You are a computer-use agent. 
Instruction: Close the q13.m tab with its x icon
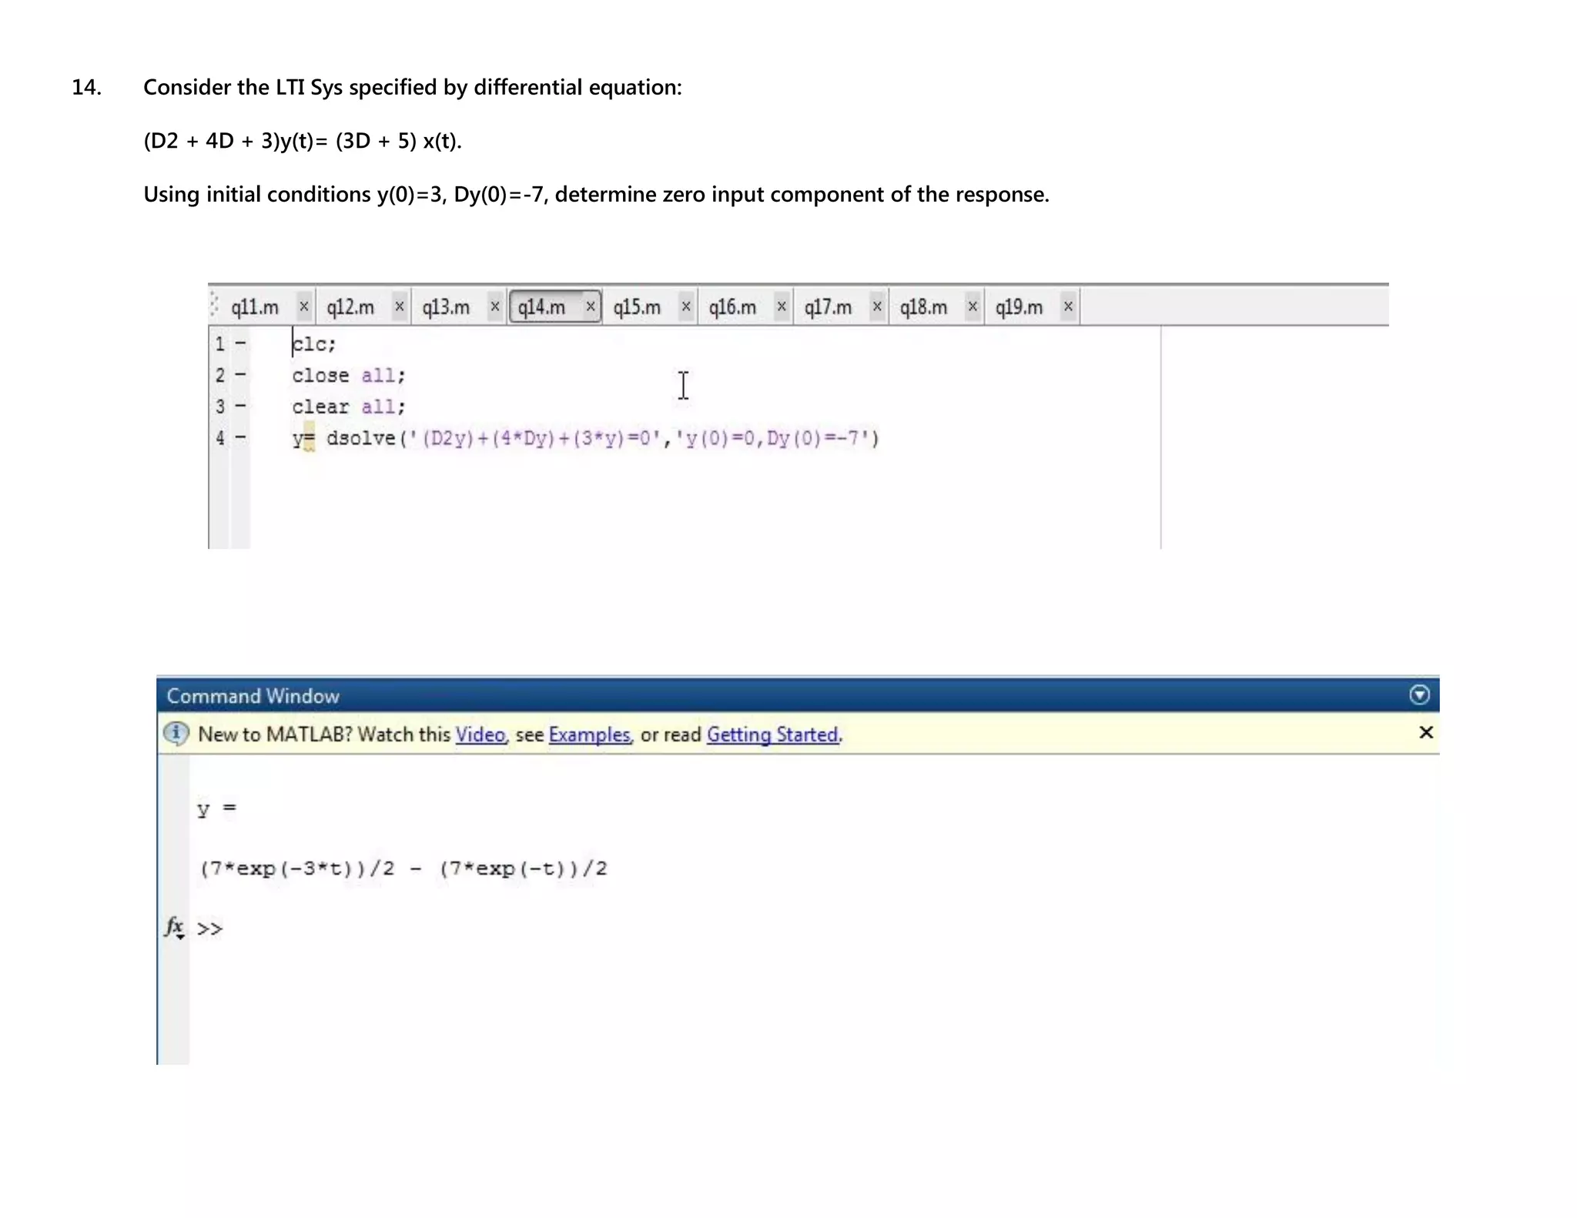pos(495,306)
